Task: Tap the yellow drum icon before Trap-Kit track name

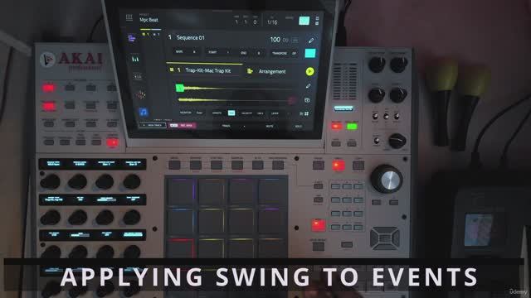Action: pos(172,70)
